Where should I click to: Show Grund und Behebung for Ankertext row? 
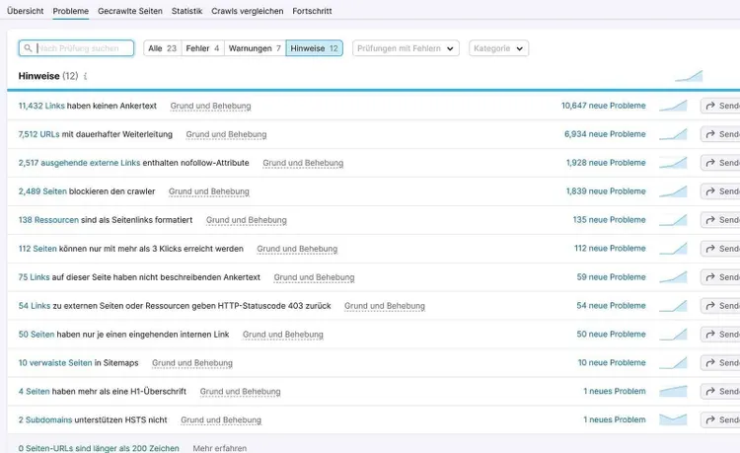(x=210, y=106)
